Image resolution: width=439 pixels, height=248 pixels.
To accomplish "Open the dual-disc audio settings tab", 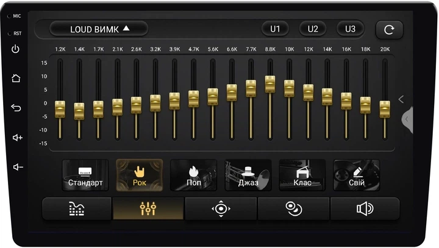I will [293, 208].
